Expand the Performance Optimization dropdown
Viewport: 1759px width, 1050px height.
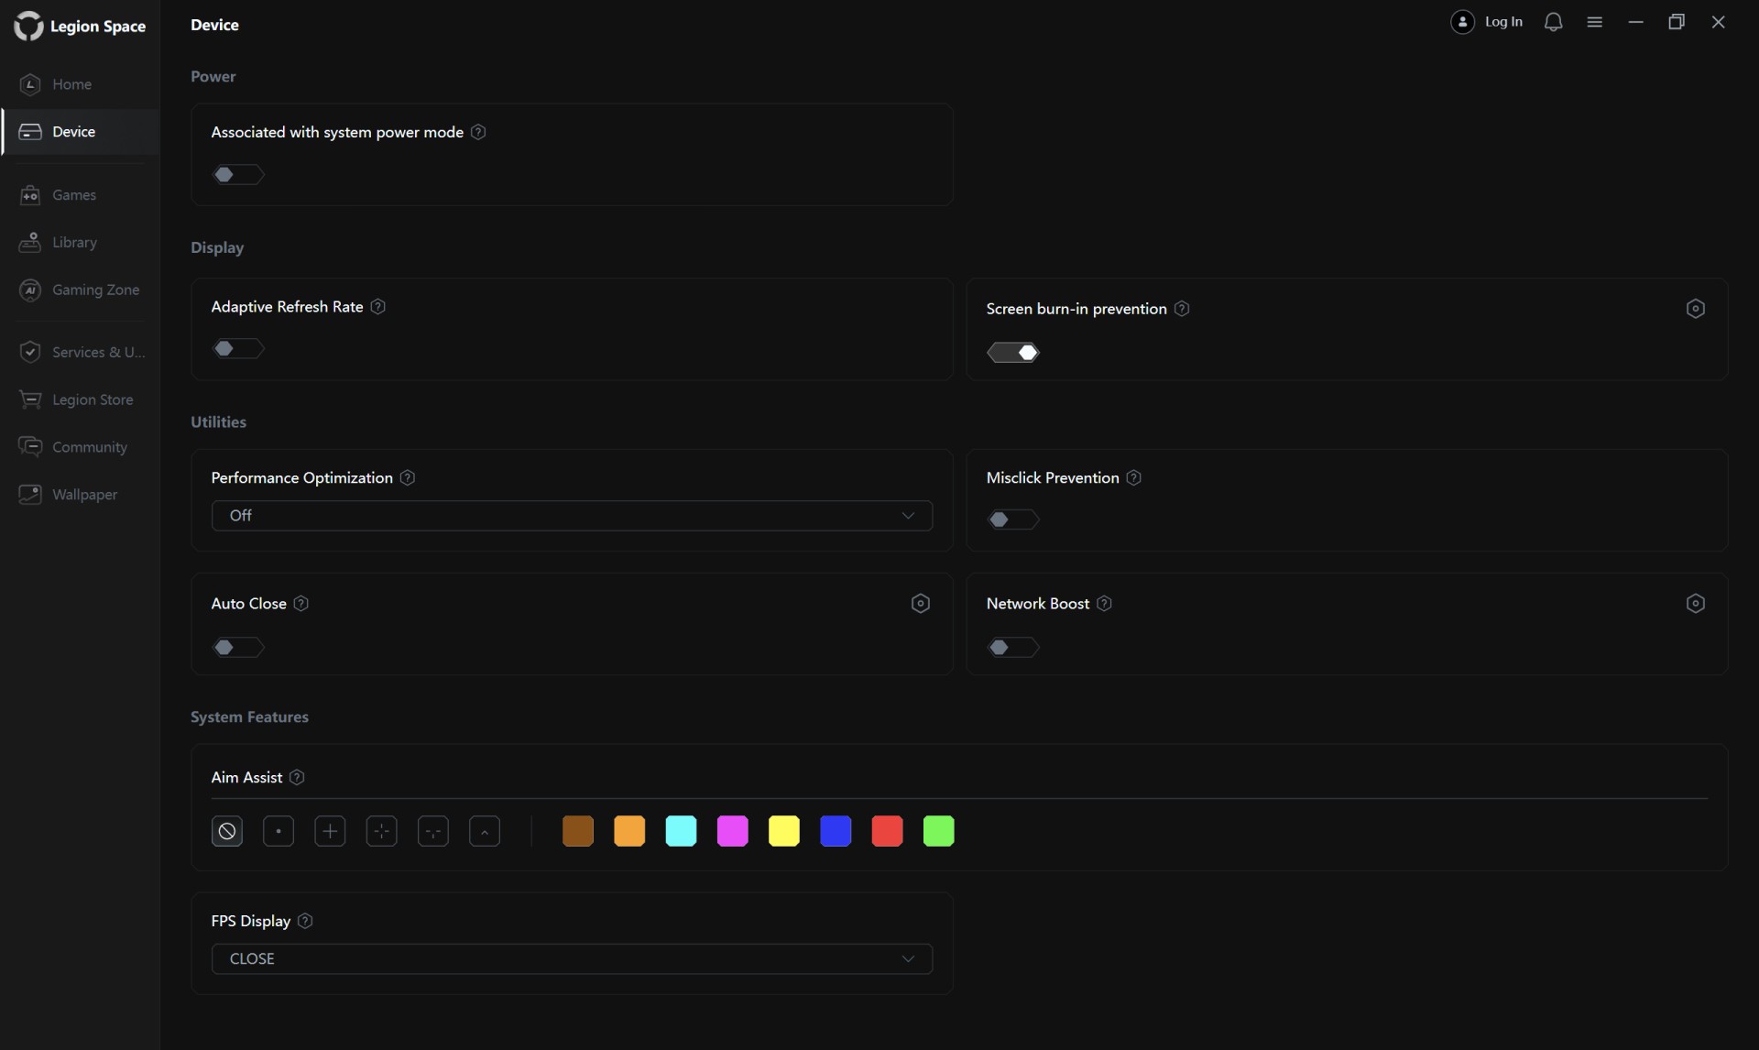click(572, 516)
